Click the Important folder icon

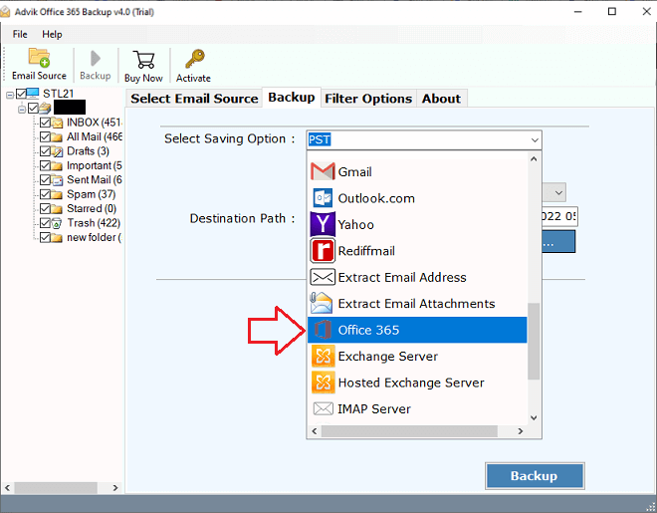point(57,165)
